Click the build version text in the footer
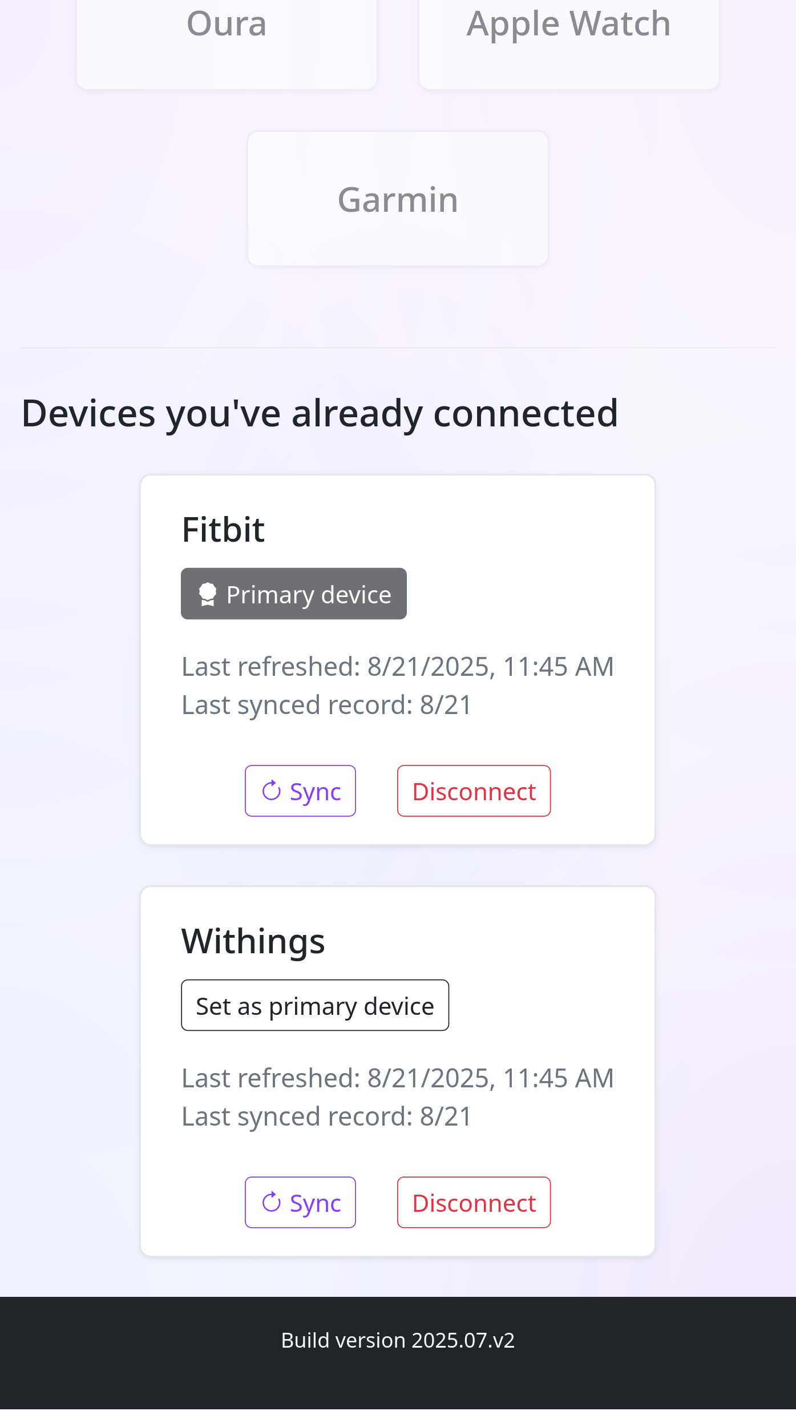The image size is (796, 1411). coord(398,1340)
